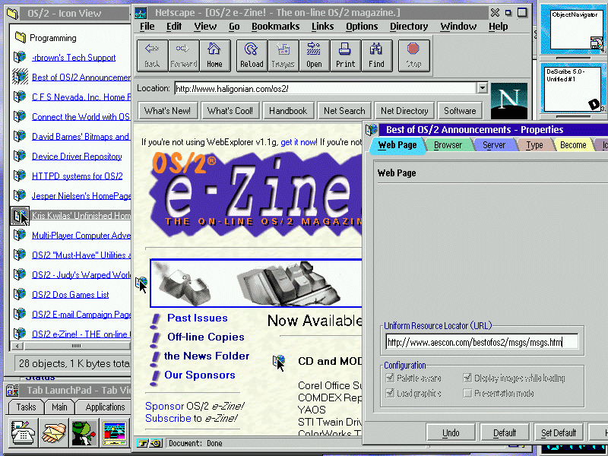The image size is (608, 456).
Task: Open the Applications tab in LaunchPad
Action: pos(105,407)
